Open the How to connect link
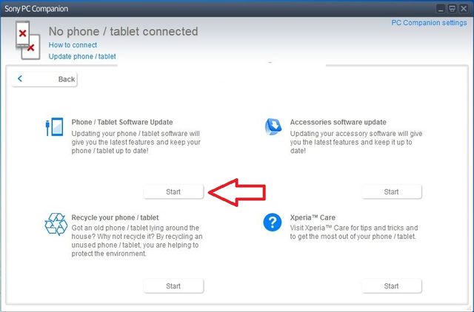Image resolution: width=474 pixels, height=312 pixels. (73, 45)
